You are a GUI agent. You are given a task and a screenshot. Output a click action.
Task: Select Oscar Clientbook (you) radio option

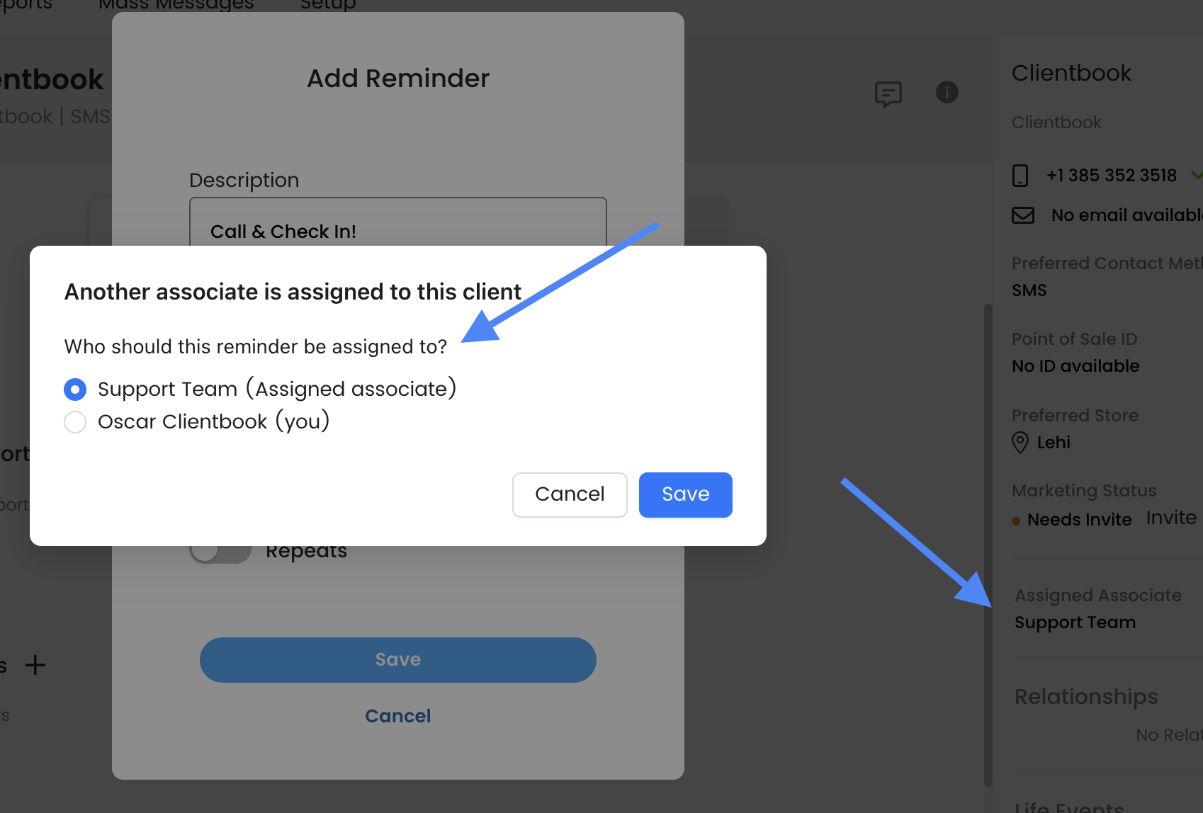point(75,422)
